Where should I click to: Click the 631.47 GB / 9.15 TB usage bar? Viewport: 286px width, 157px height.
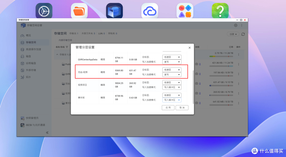click(x=221, y=86)
